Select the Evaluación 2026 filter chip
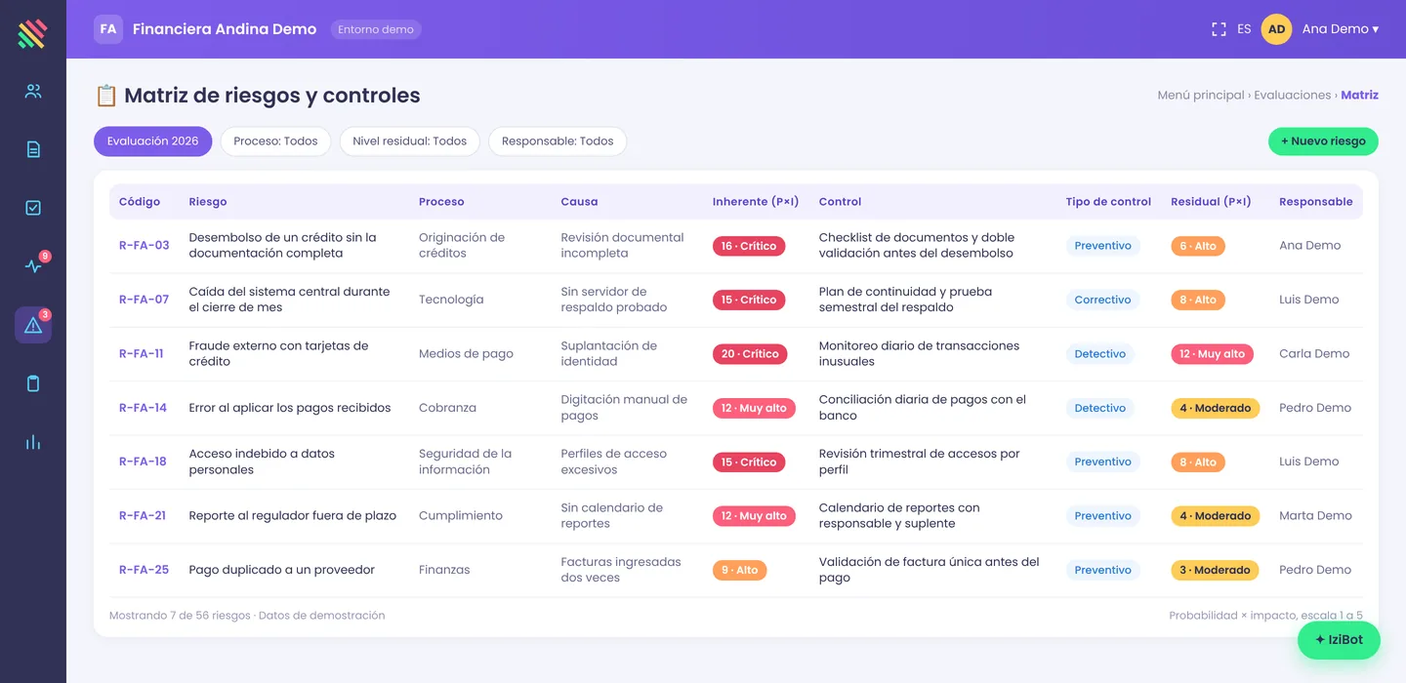Screen dimensions: 1406x683 click(152, 141)
